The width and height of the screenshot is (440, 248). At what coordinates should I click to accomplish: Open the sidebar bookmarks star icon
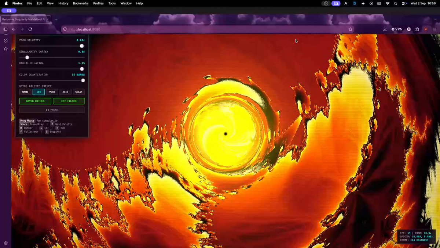tap(5, 48)
